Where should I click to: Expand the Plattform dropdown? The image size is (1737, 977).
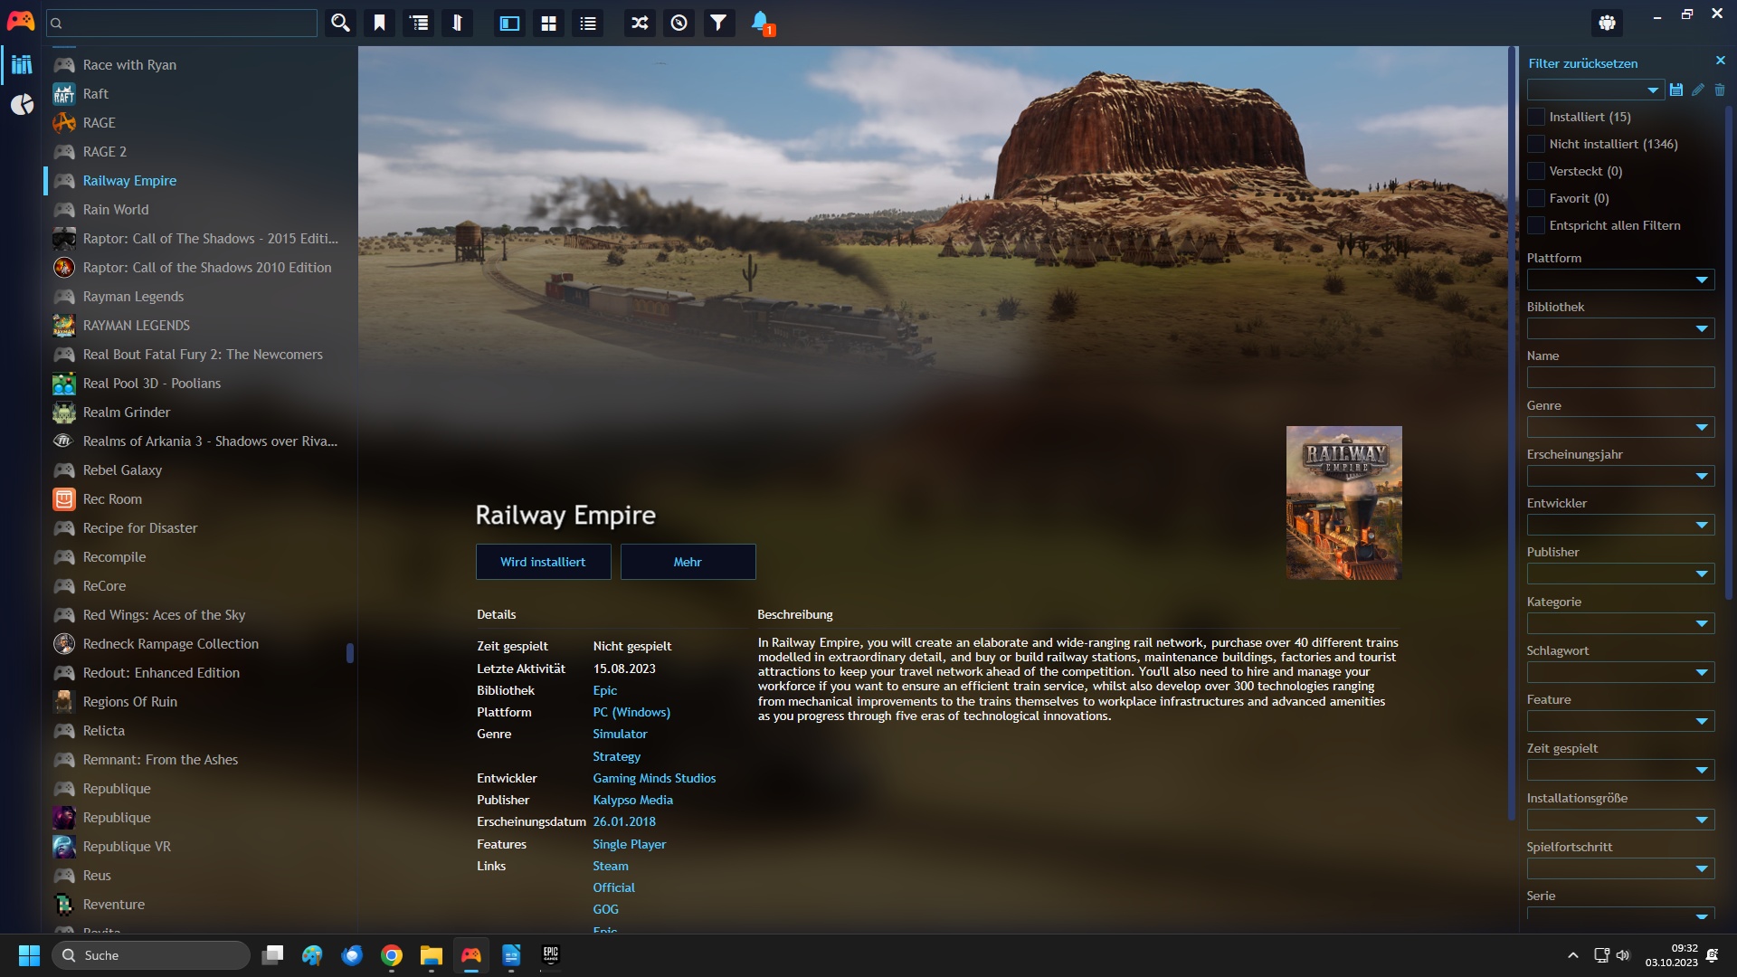coord(1620,280)
